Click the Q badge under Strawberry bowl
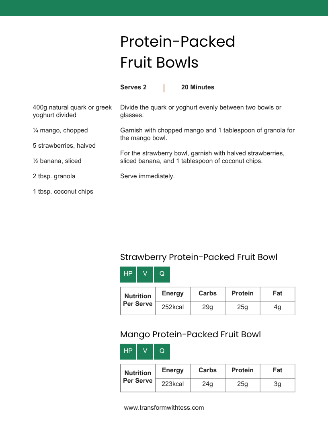Viewport: 328px width, 425px height. point(162,274)
